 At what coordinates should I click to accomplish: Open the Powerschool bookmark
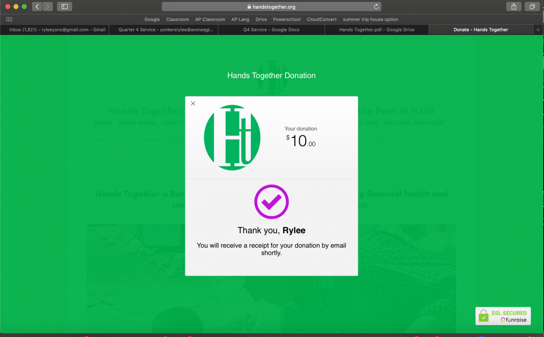coord(287,20)
